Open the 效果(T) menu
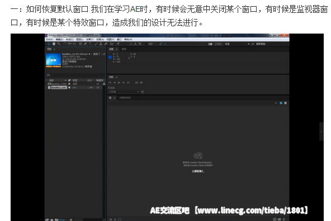This screenshot has width=331, height=221. click(x=90, y=40)
